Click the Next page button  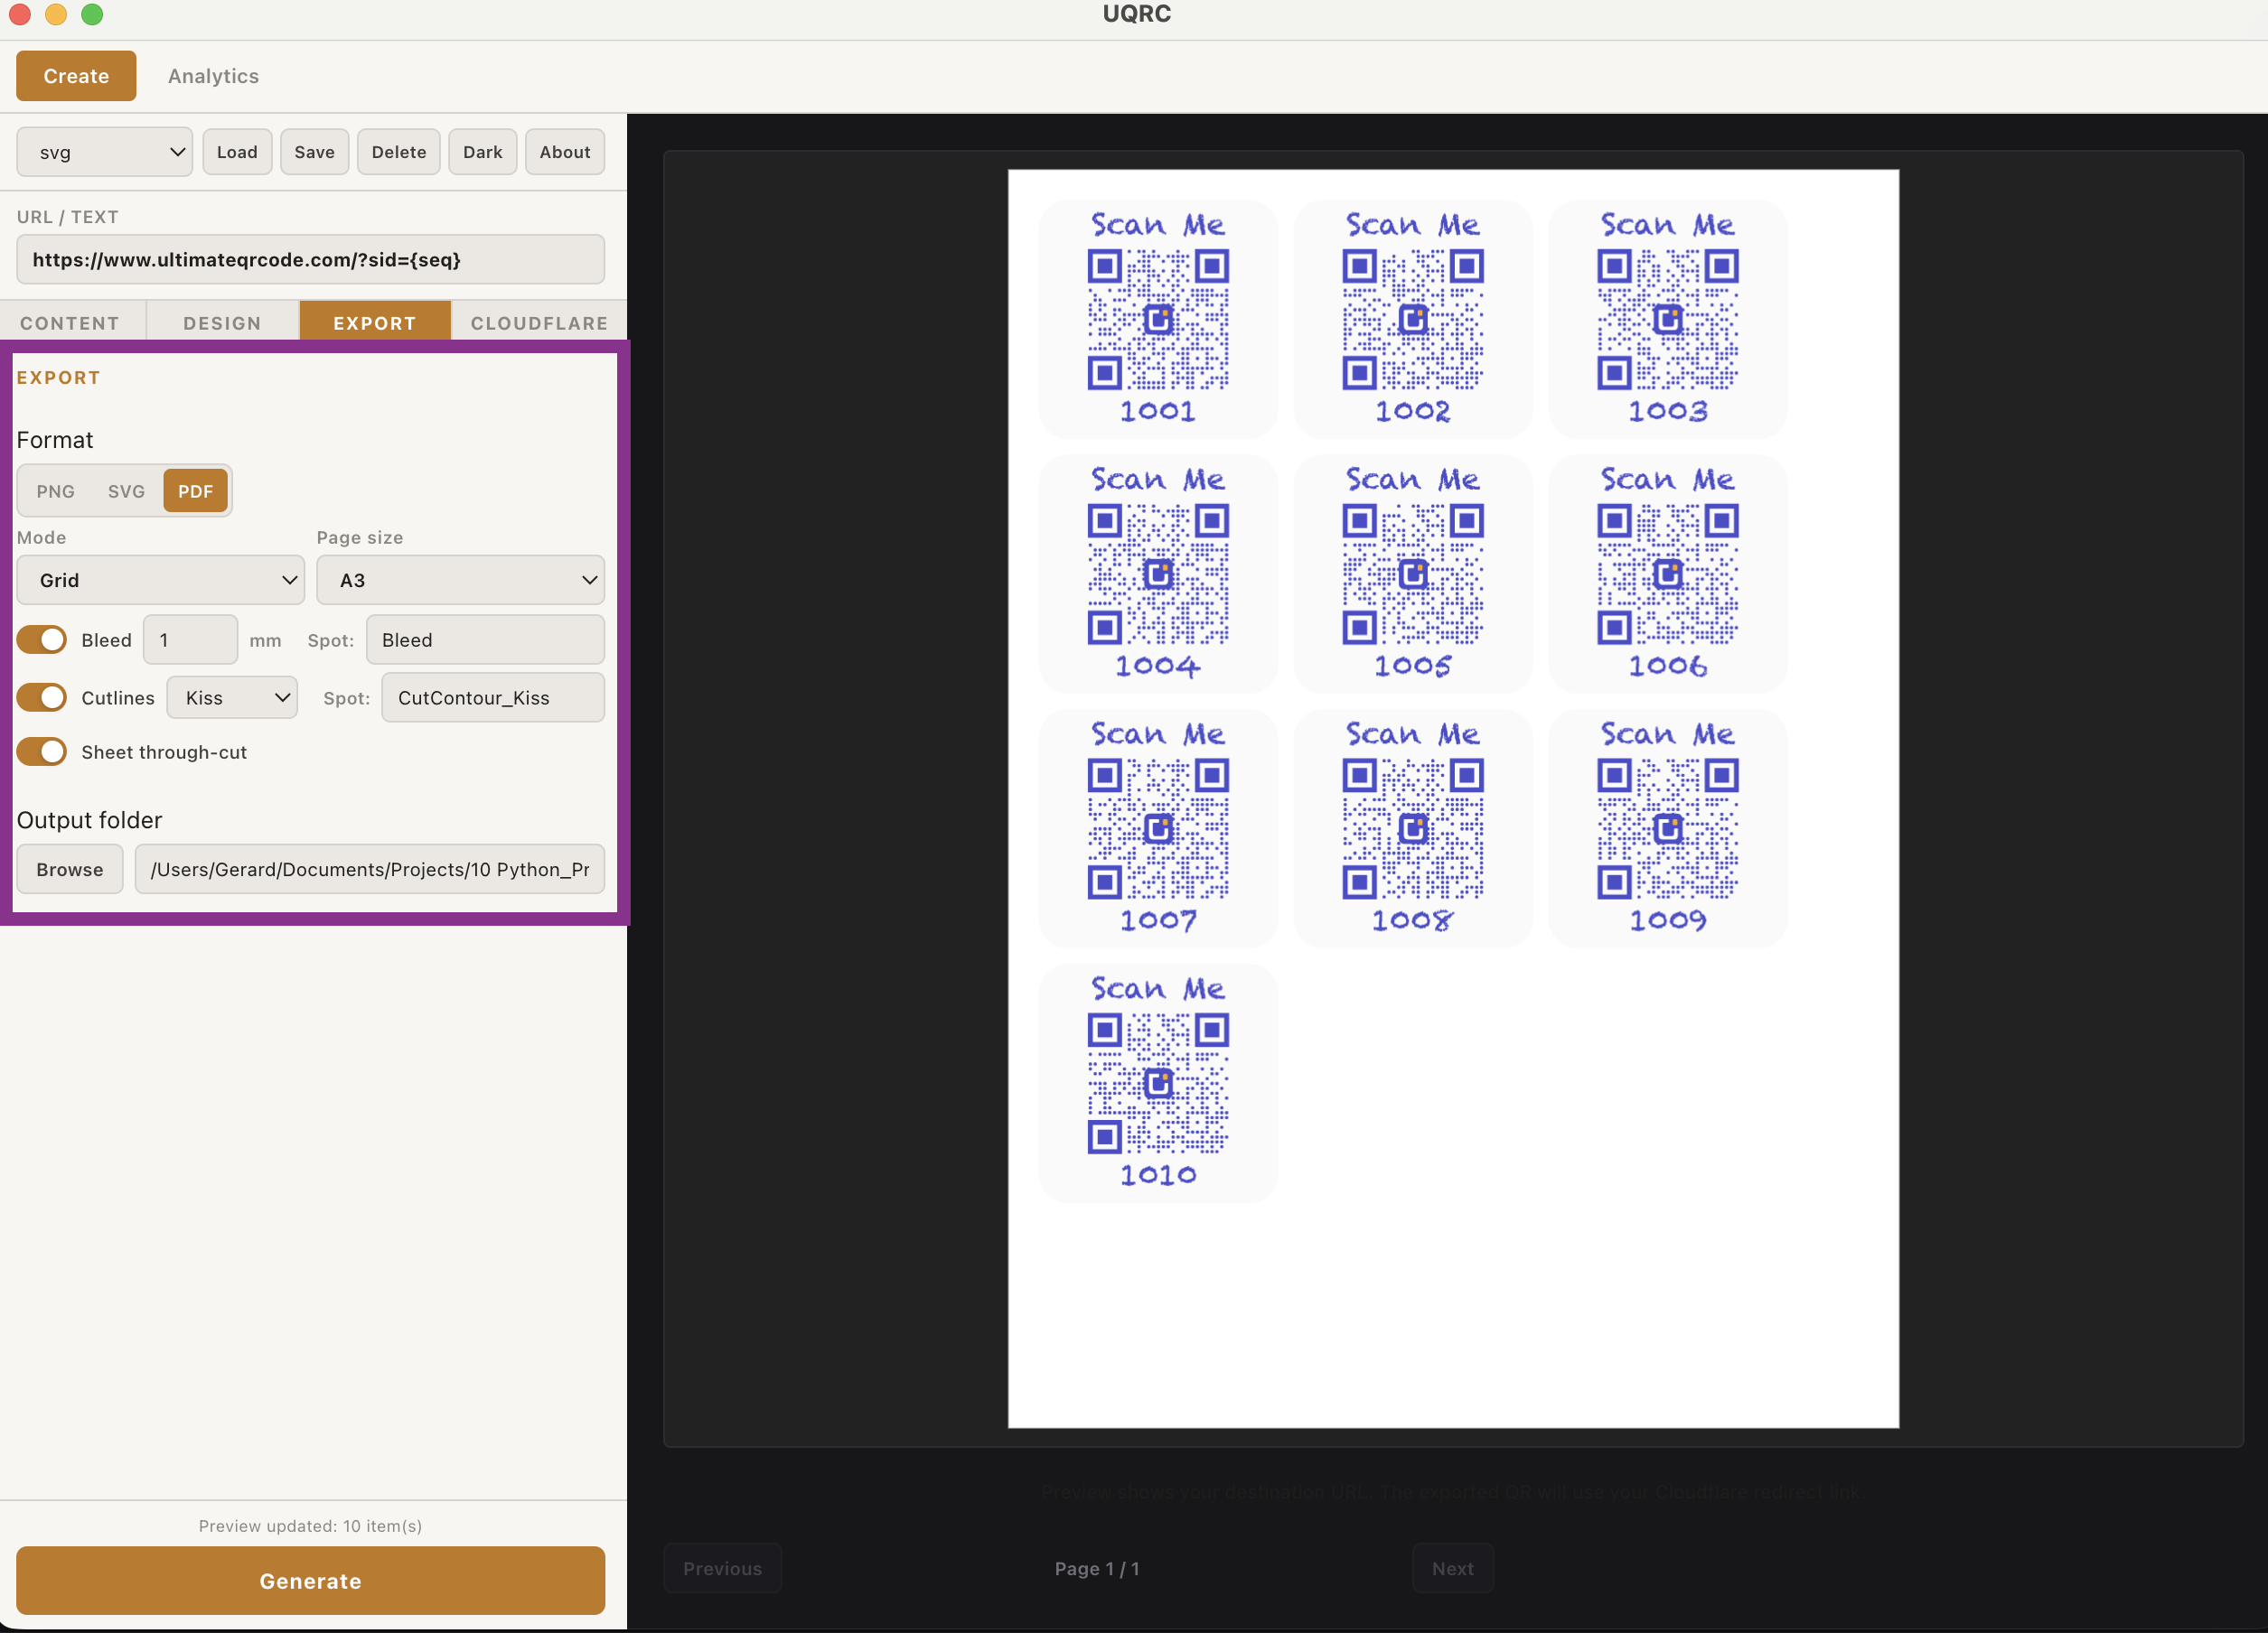pos(1452,1568)
